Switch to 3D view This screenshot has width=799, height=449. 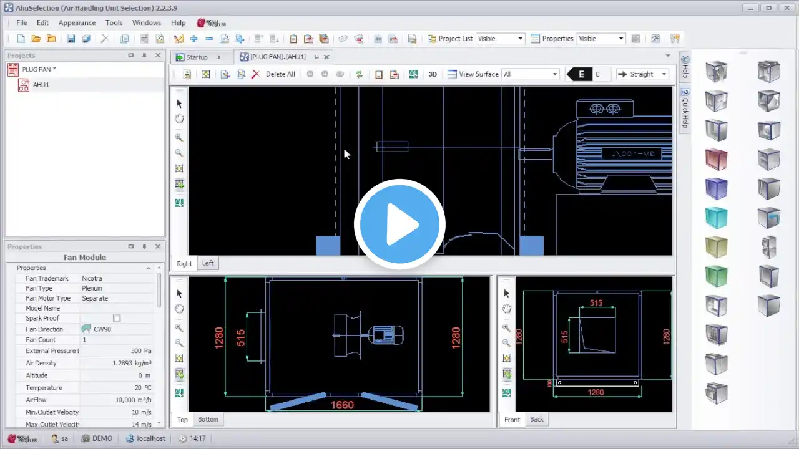pyautogui.click(x=433, y=74)
